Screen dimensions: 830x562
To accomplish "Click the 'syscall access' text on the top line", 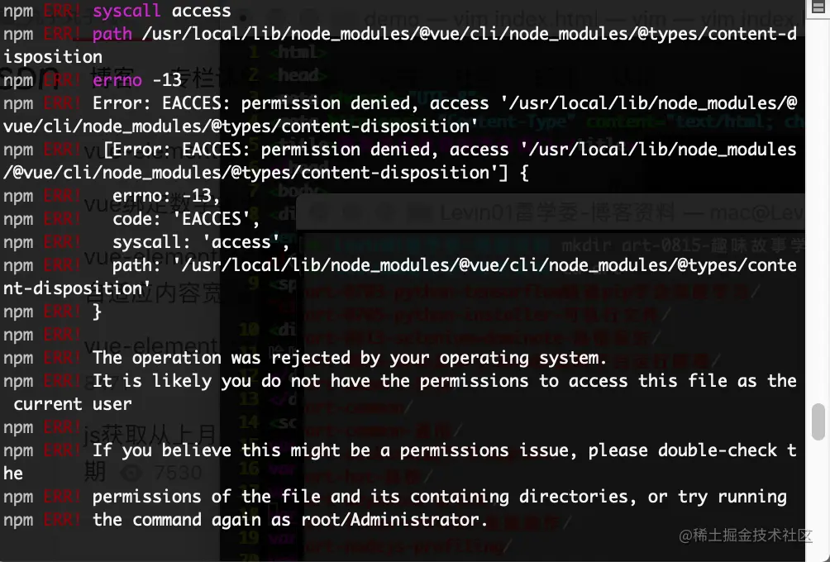I will (x=162, y=11).
